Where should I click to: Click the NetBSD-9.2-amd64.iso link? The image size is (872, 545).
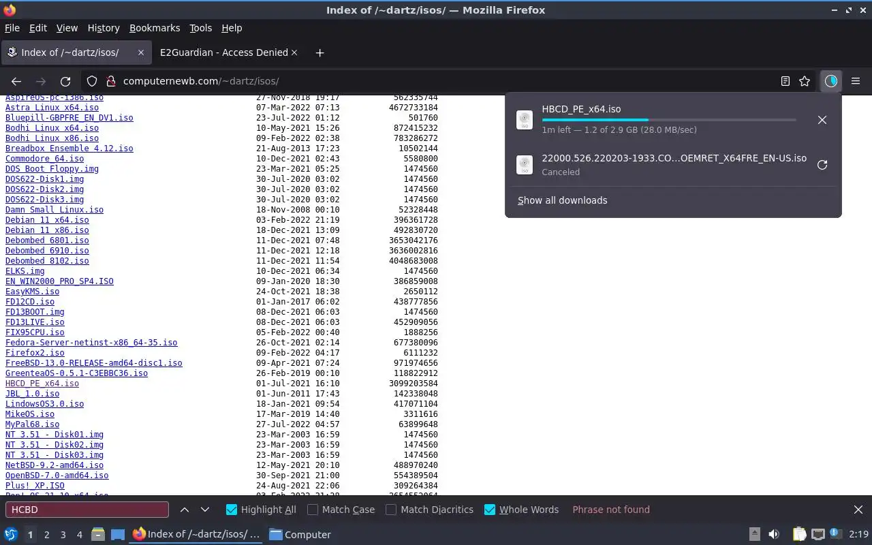pyautogui.click(x=54, y=465)
